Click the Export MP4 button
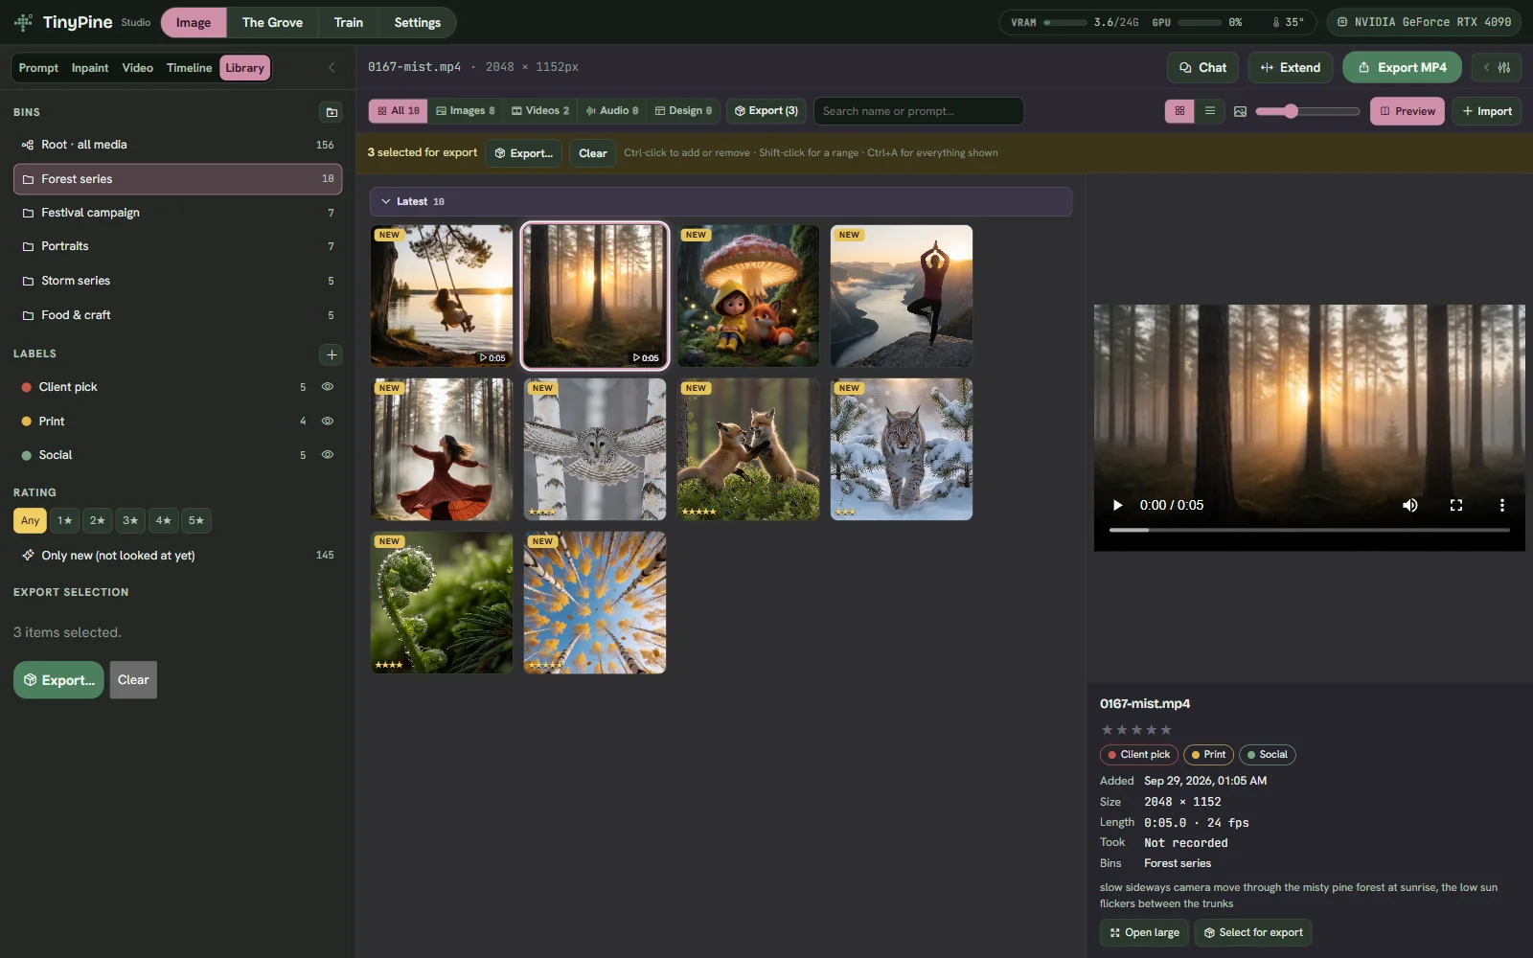The height and width of the screenshot is (958, 1533). click(x=1402, y=67)
